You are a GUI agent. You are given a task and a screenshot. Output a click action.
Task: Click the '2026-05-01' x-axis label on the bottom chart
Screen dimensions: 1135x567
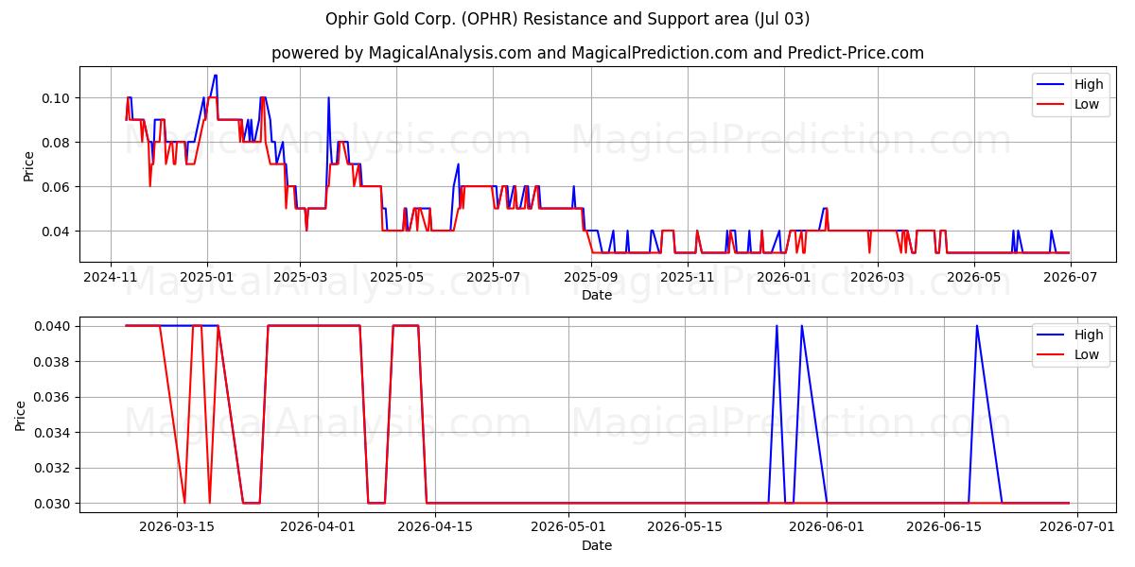point(568,527)
